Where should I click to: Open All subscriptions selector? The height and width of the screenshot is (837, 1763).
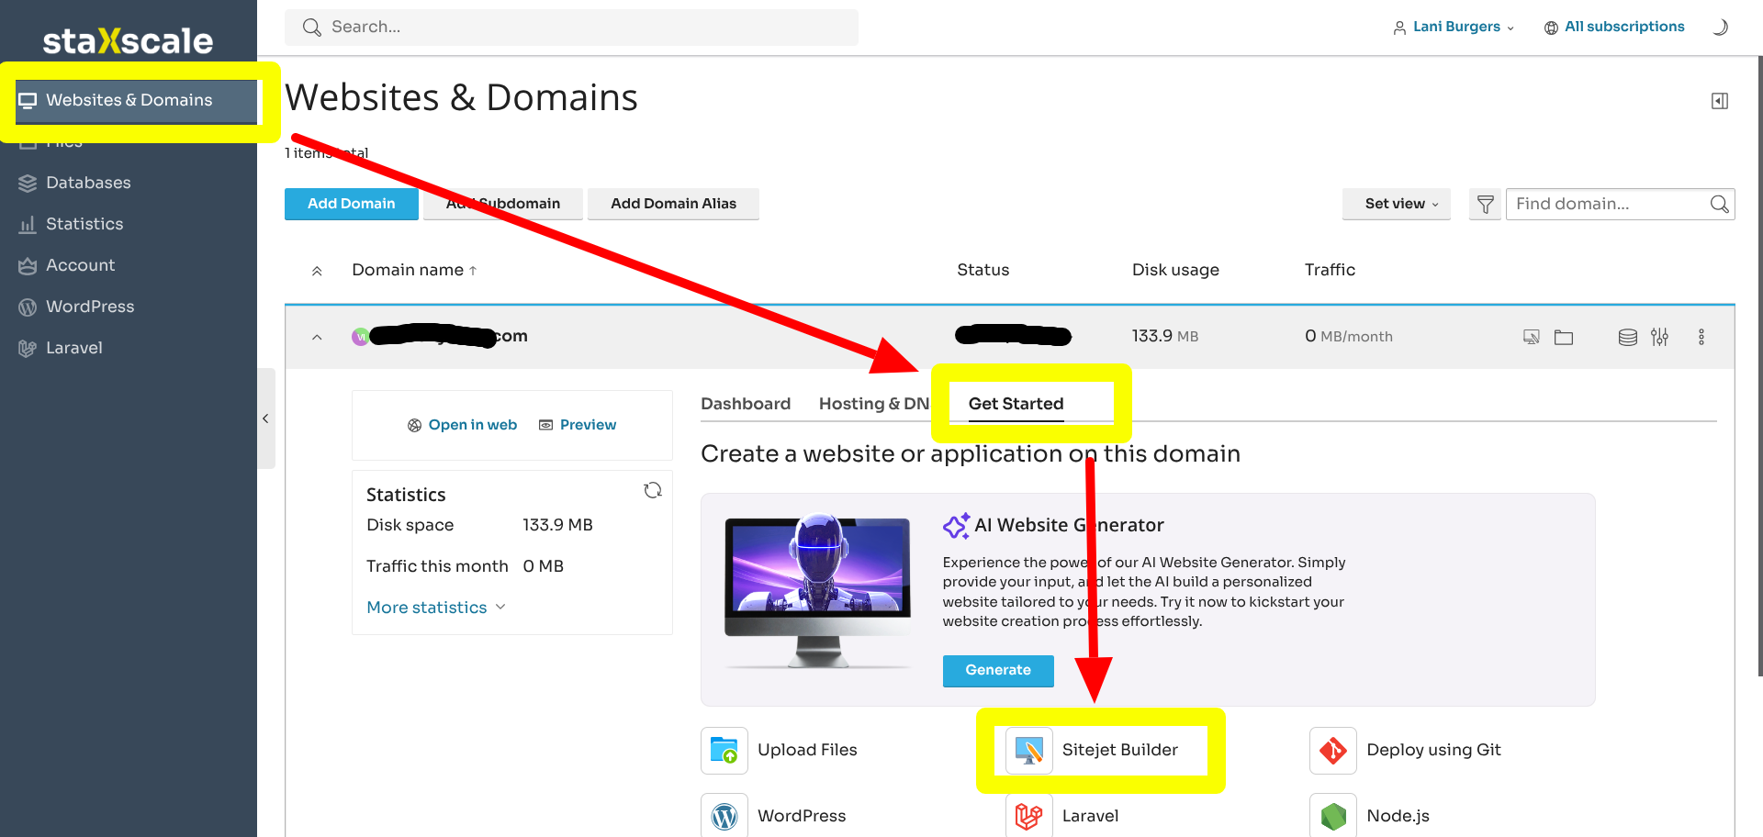point(1614,27)
